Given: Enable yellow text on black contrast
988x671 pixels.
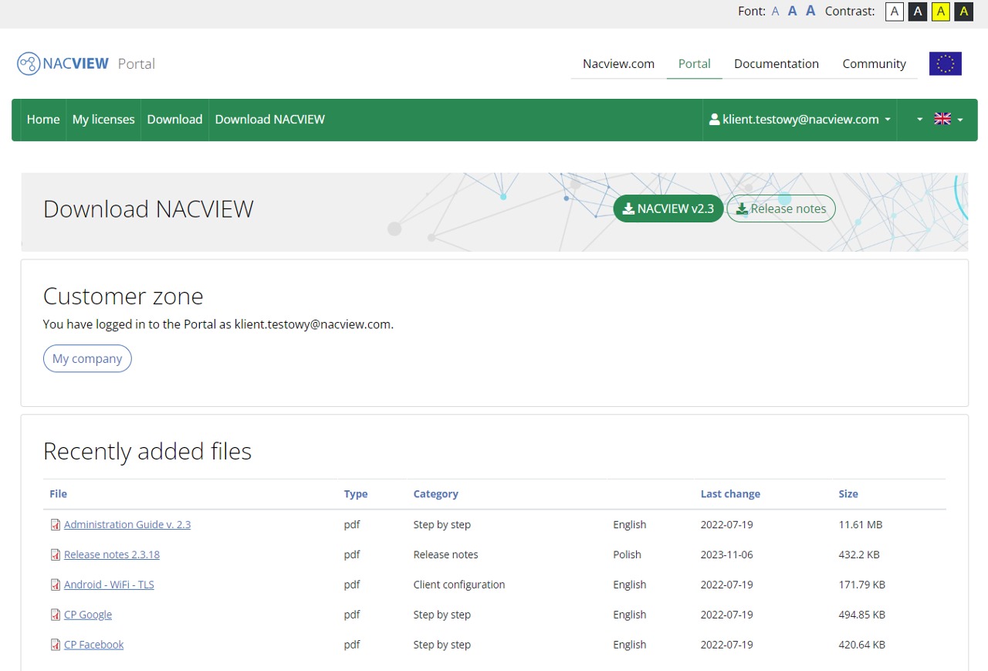Looking at the screenshot, I should [963, 12].
